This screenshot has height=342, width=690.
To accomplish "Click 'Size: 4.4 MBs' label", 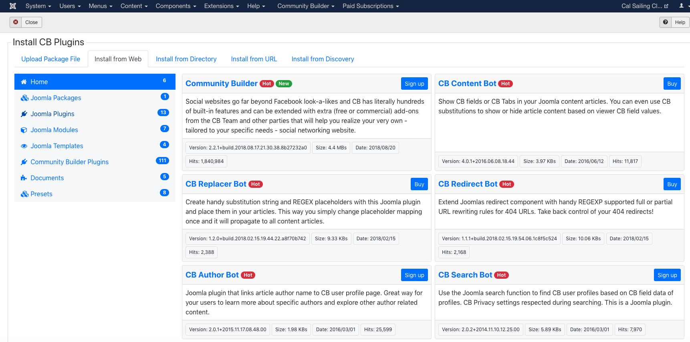I will [331, 148].
